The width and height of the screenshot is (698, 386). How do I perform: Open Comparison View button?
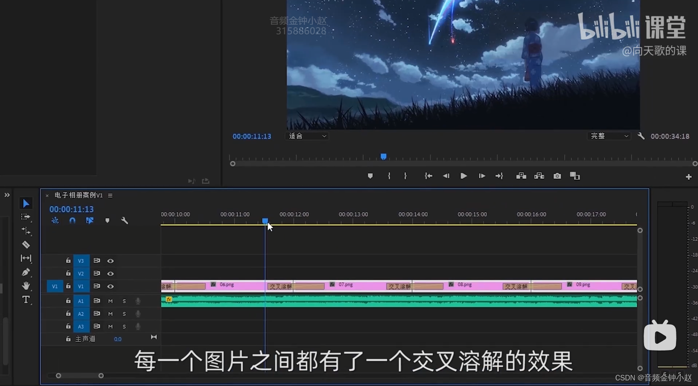coord(575,176)
